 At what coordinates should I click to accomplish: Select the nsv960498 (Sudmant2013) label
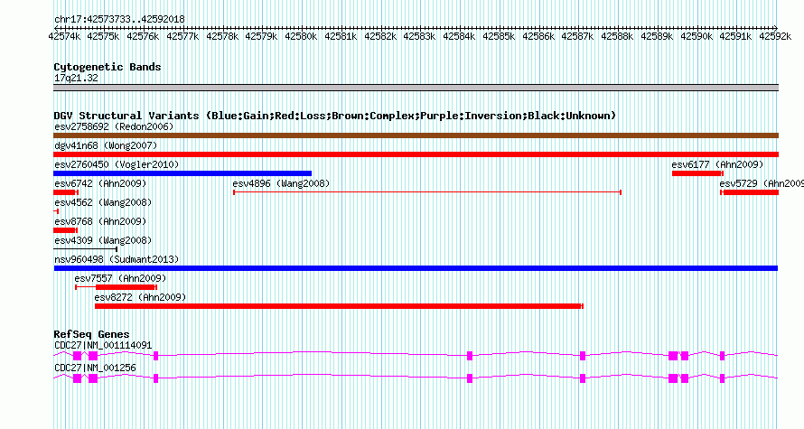click(117, 259)
